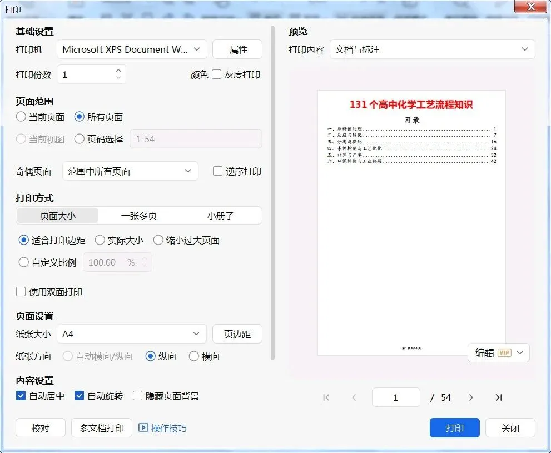The width and height of the screenshot is (551, 453).
Task: Open 奇偶页面 dropdown
Action: (130, 171)
